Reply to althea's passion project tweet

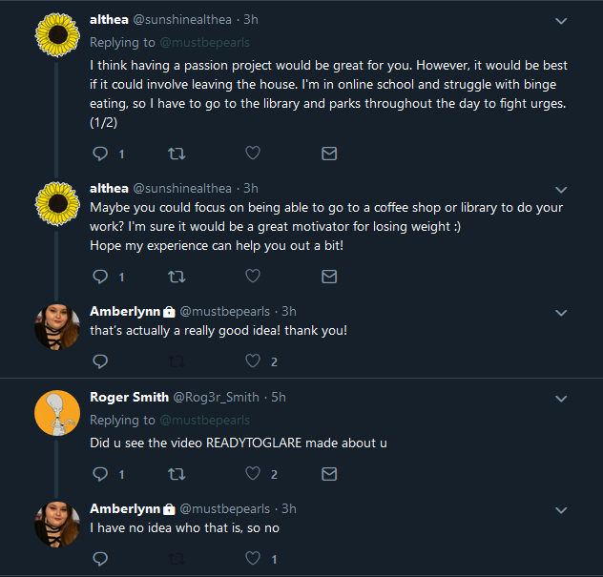point(100,154)
